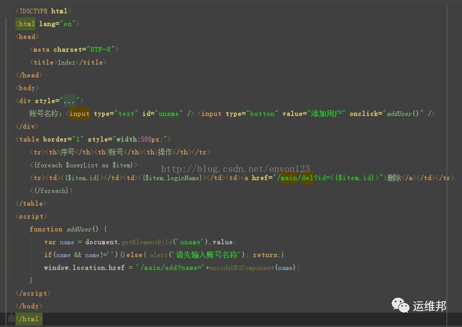Click the highlighted opening 'html' tag name
Screen dimensions: 462x327
pyautogui.click(x=27, y=24)
